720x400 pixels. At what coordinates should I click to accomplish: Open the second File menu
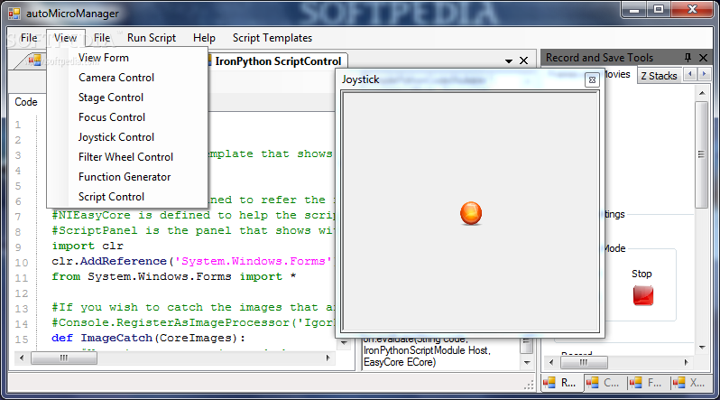(102, 38)
